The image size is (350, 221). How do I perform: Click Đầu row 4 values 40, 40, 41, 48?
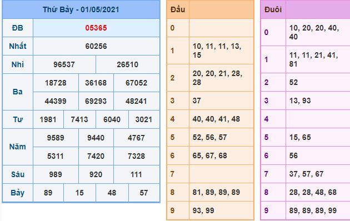tap(216, 119)
